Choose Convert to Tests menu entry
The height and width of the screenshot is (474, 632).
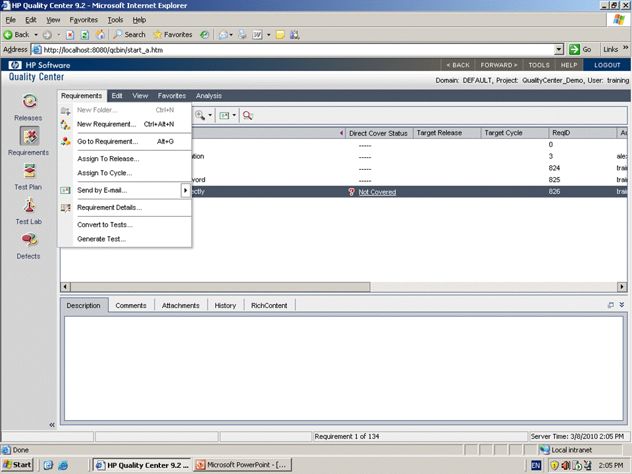click(x=125, y=225)
